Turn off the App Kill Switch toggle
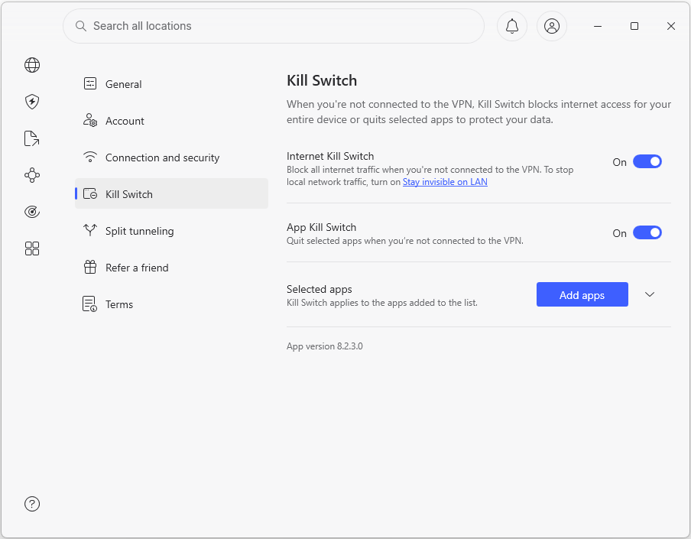The image size is (691, 539). pos(647,232)
